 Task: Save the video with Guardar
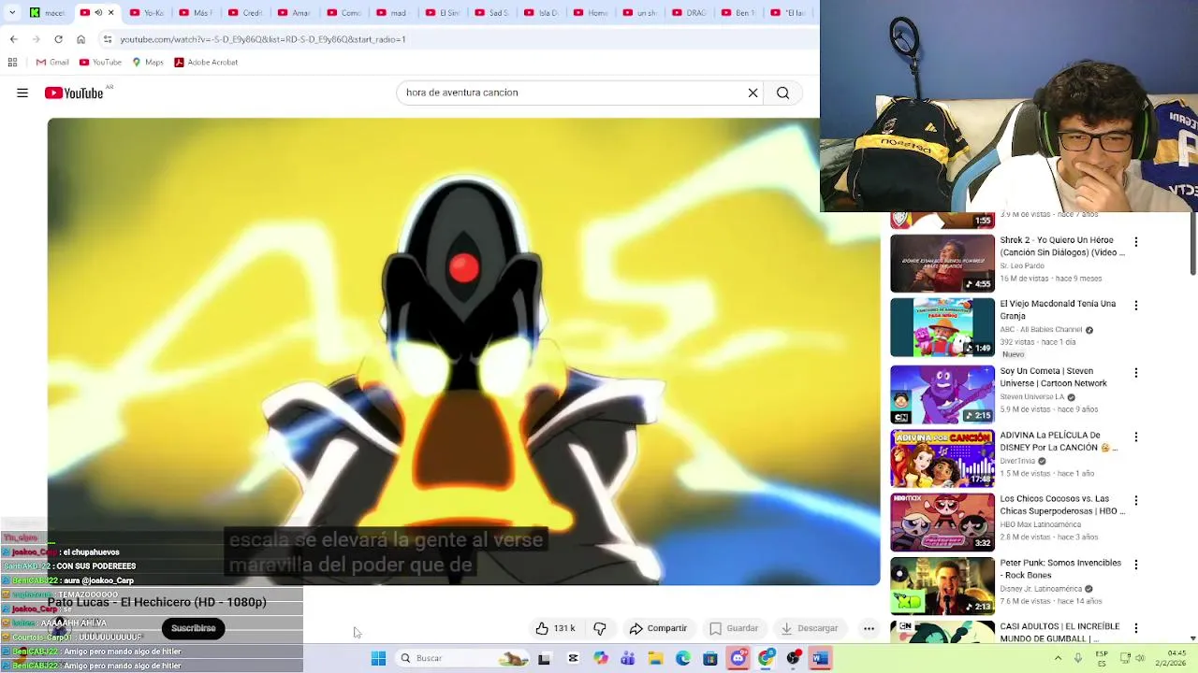tap(735, 628)
